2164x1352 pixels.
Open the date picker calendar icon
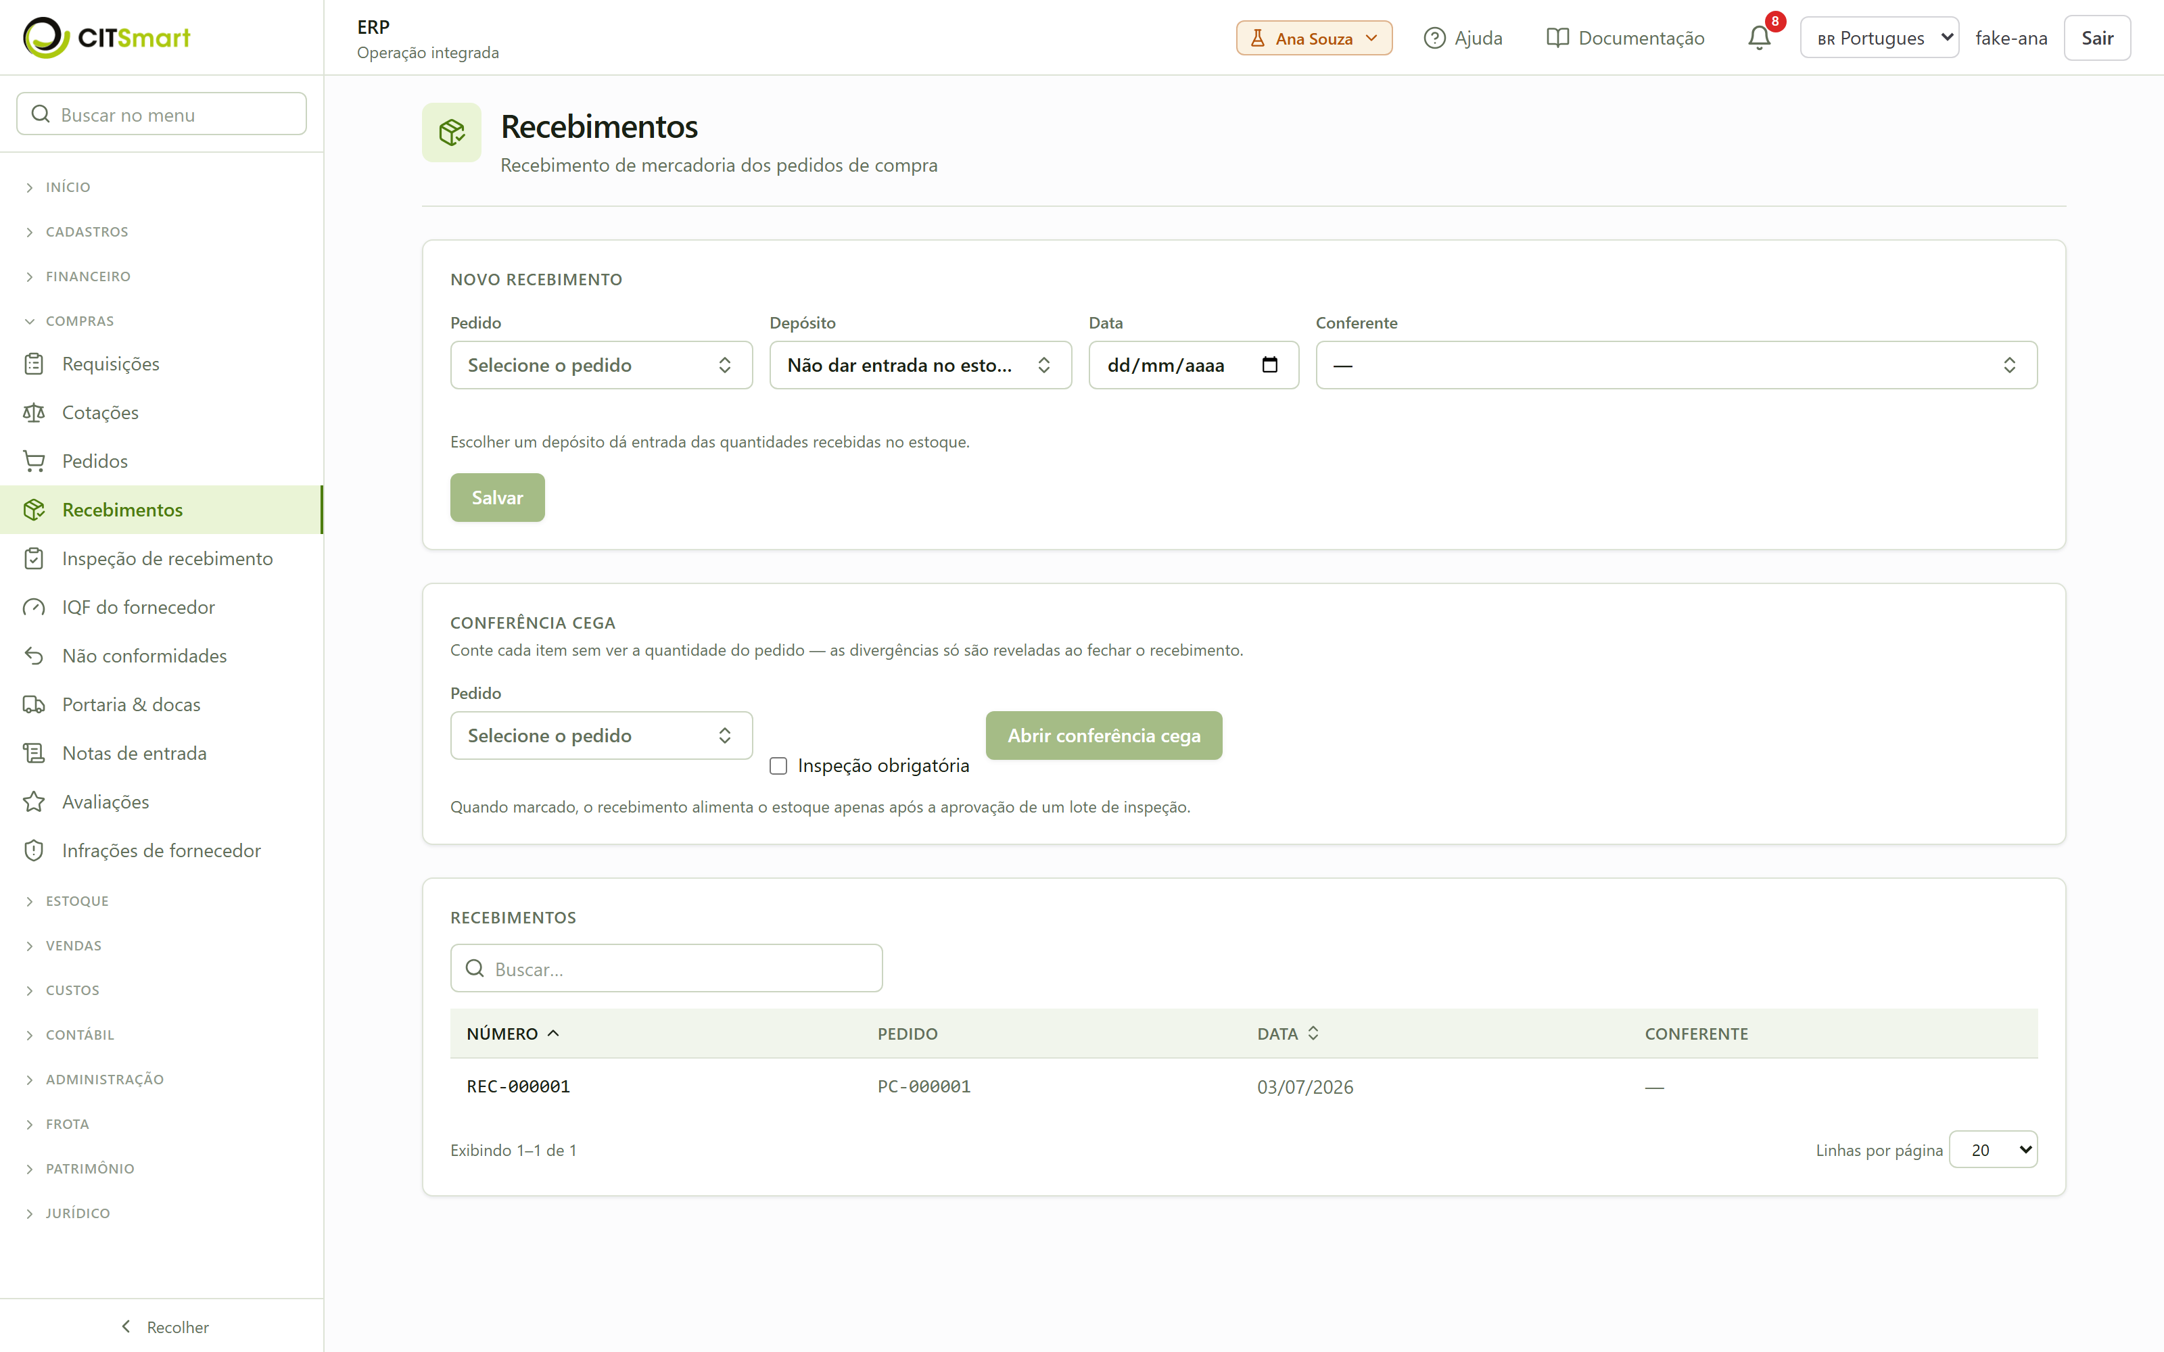point(1270,365)
